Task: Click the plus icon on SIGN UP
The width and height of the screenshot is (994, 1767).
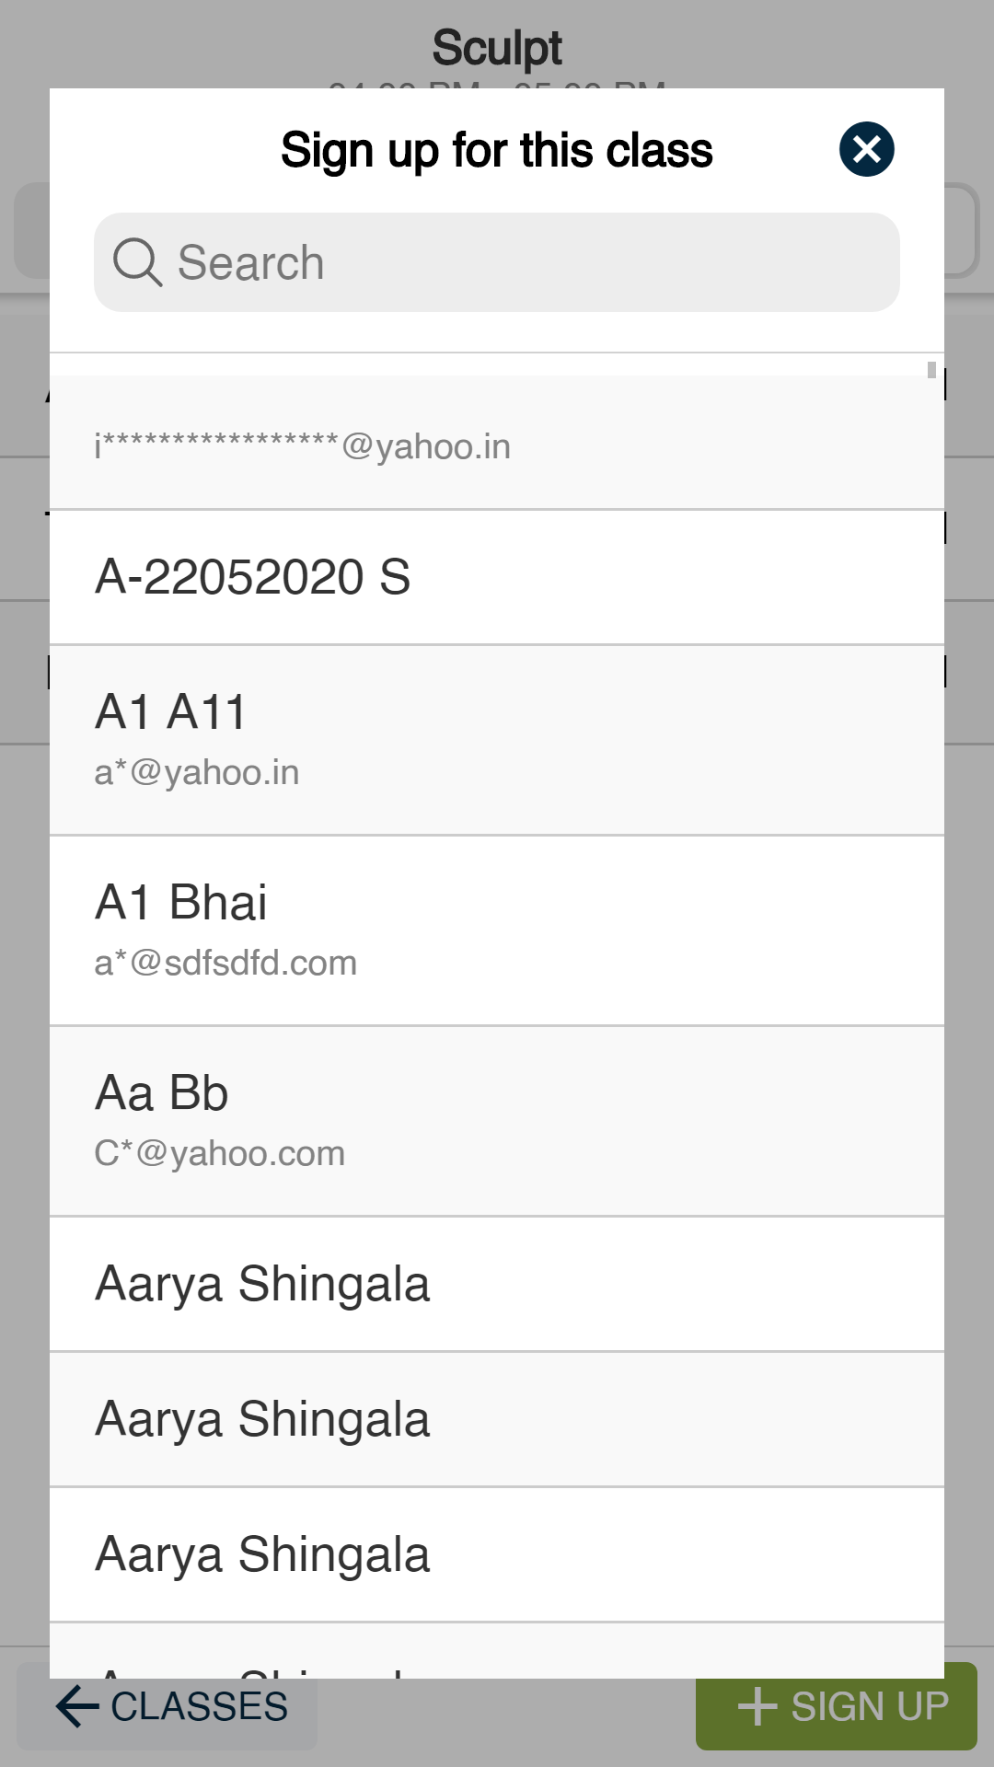Action: click(757, 1706)
